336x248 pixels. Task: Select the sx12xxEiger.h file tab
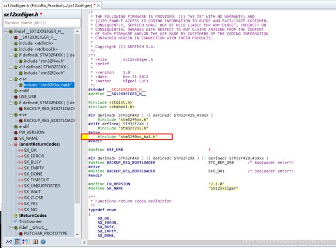click(x=48, y=6)
